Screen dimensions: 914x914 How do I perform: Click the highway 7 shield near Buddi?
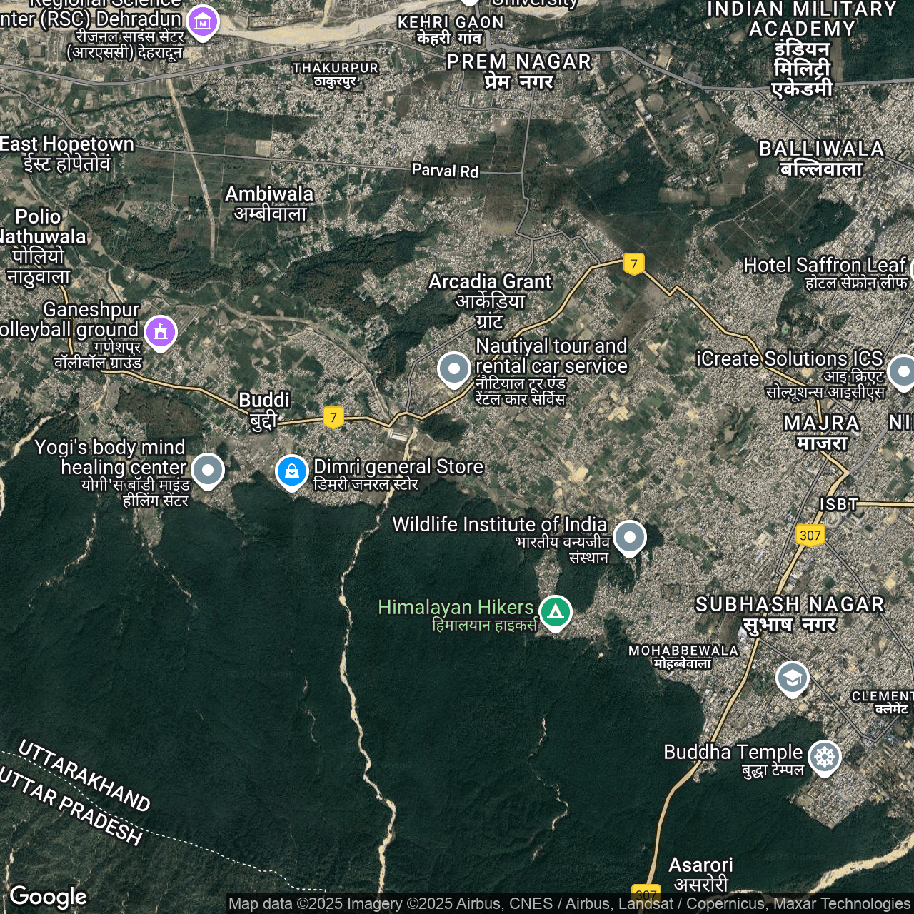[x=333, y=417]
